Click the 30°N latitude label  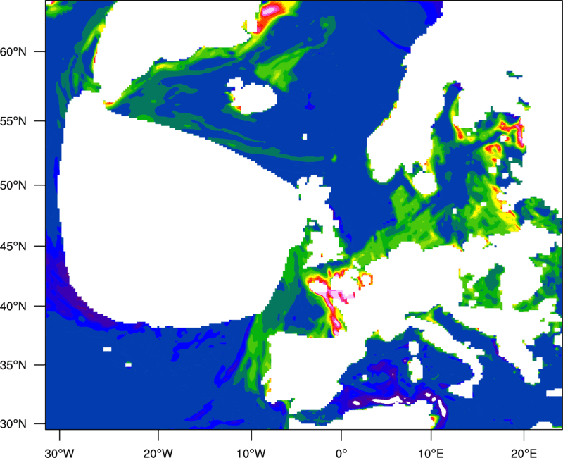pos(13,424)
